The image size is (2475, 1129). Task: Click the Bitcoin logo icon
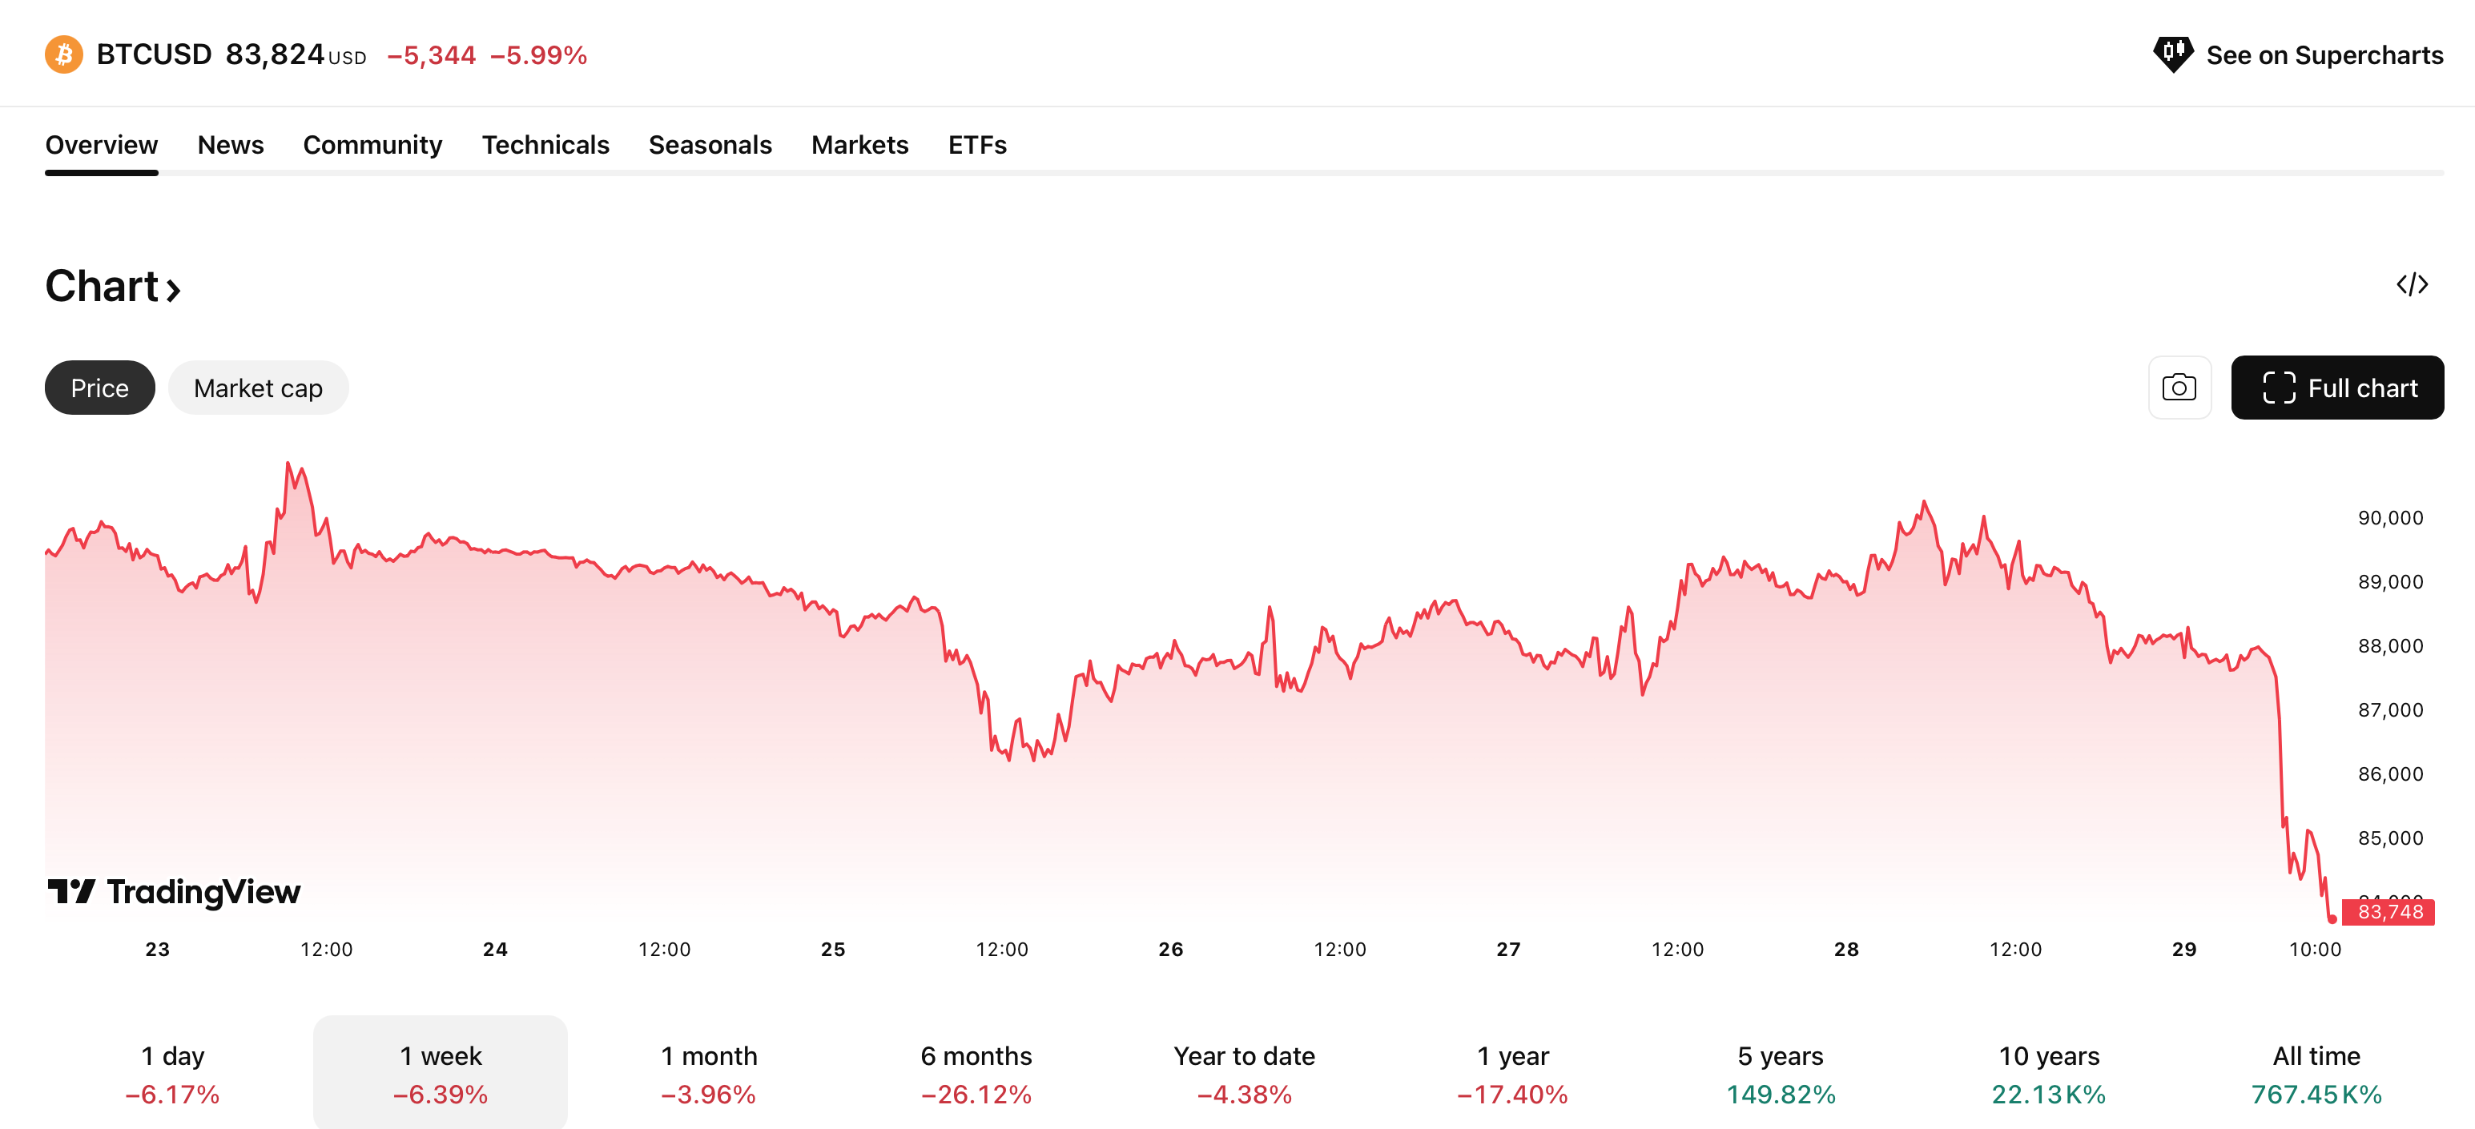coord(63,54)
